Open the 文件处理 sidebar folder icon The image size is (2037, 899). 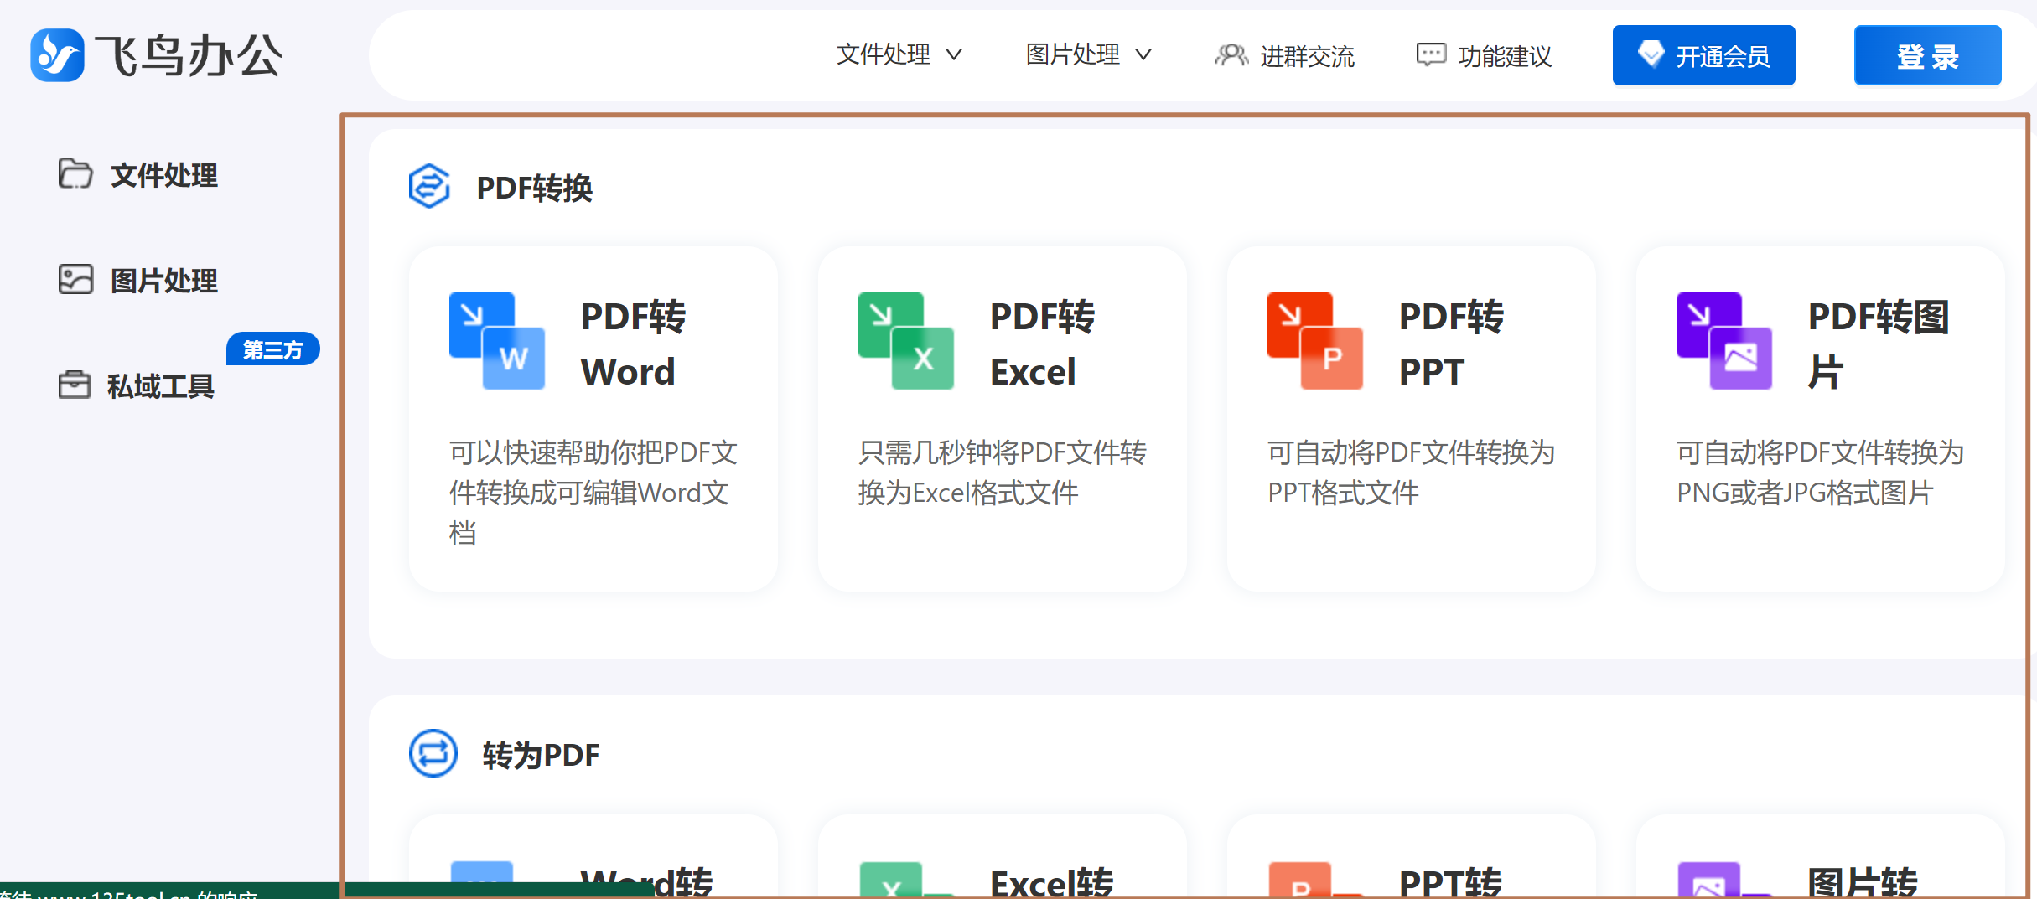[75, 173]
